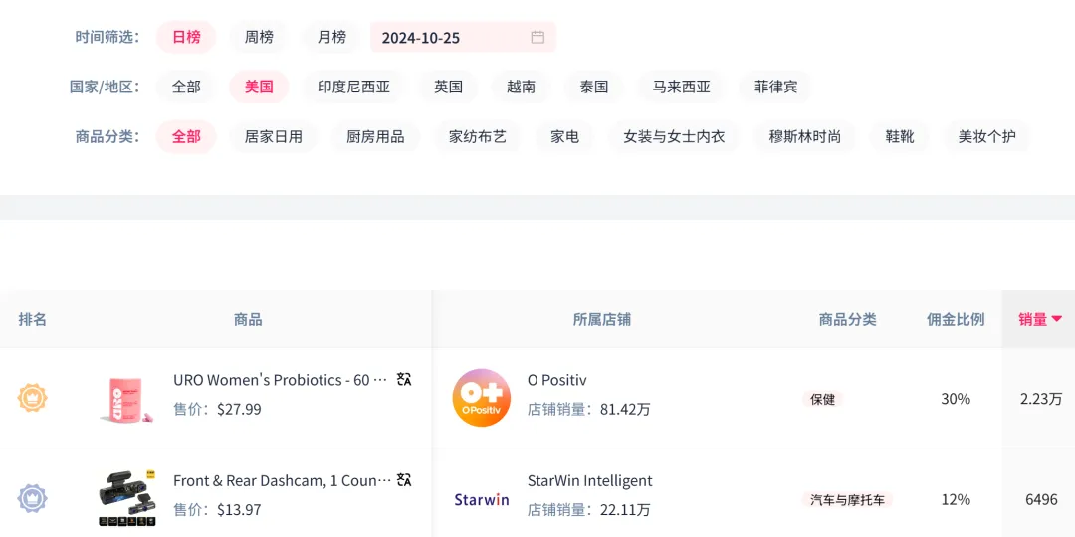
Task: Open the StarWin Intelligent store link
Action: [589, 481]
